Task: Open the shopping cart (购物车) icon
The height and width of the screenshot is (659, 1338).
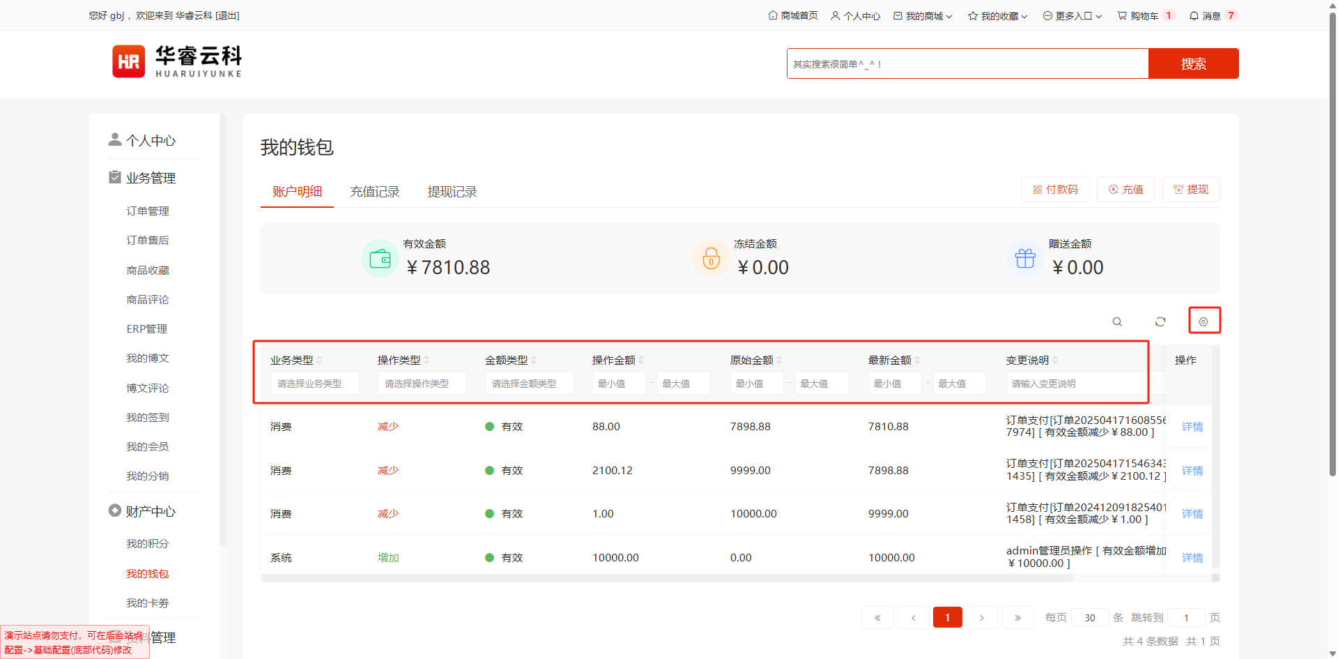Action: tap(1137, 15)
